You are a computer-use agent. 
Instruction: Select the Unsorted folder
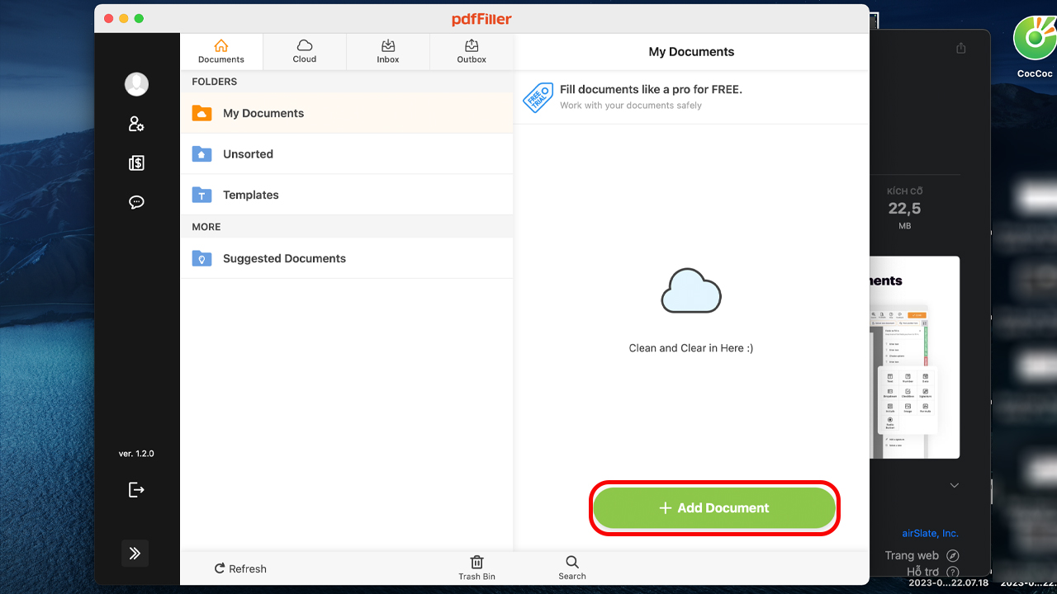point(347,153)
